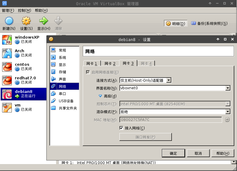Open 界面名称(N) vboxnet0 dropdown arrow
This screenshot has width=237, height=171.
[228, 88]
